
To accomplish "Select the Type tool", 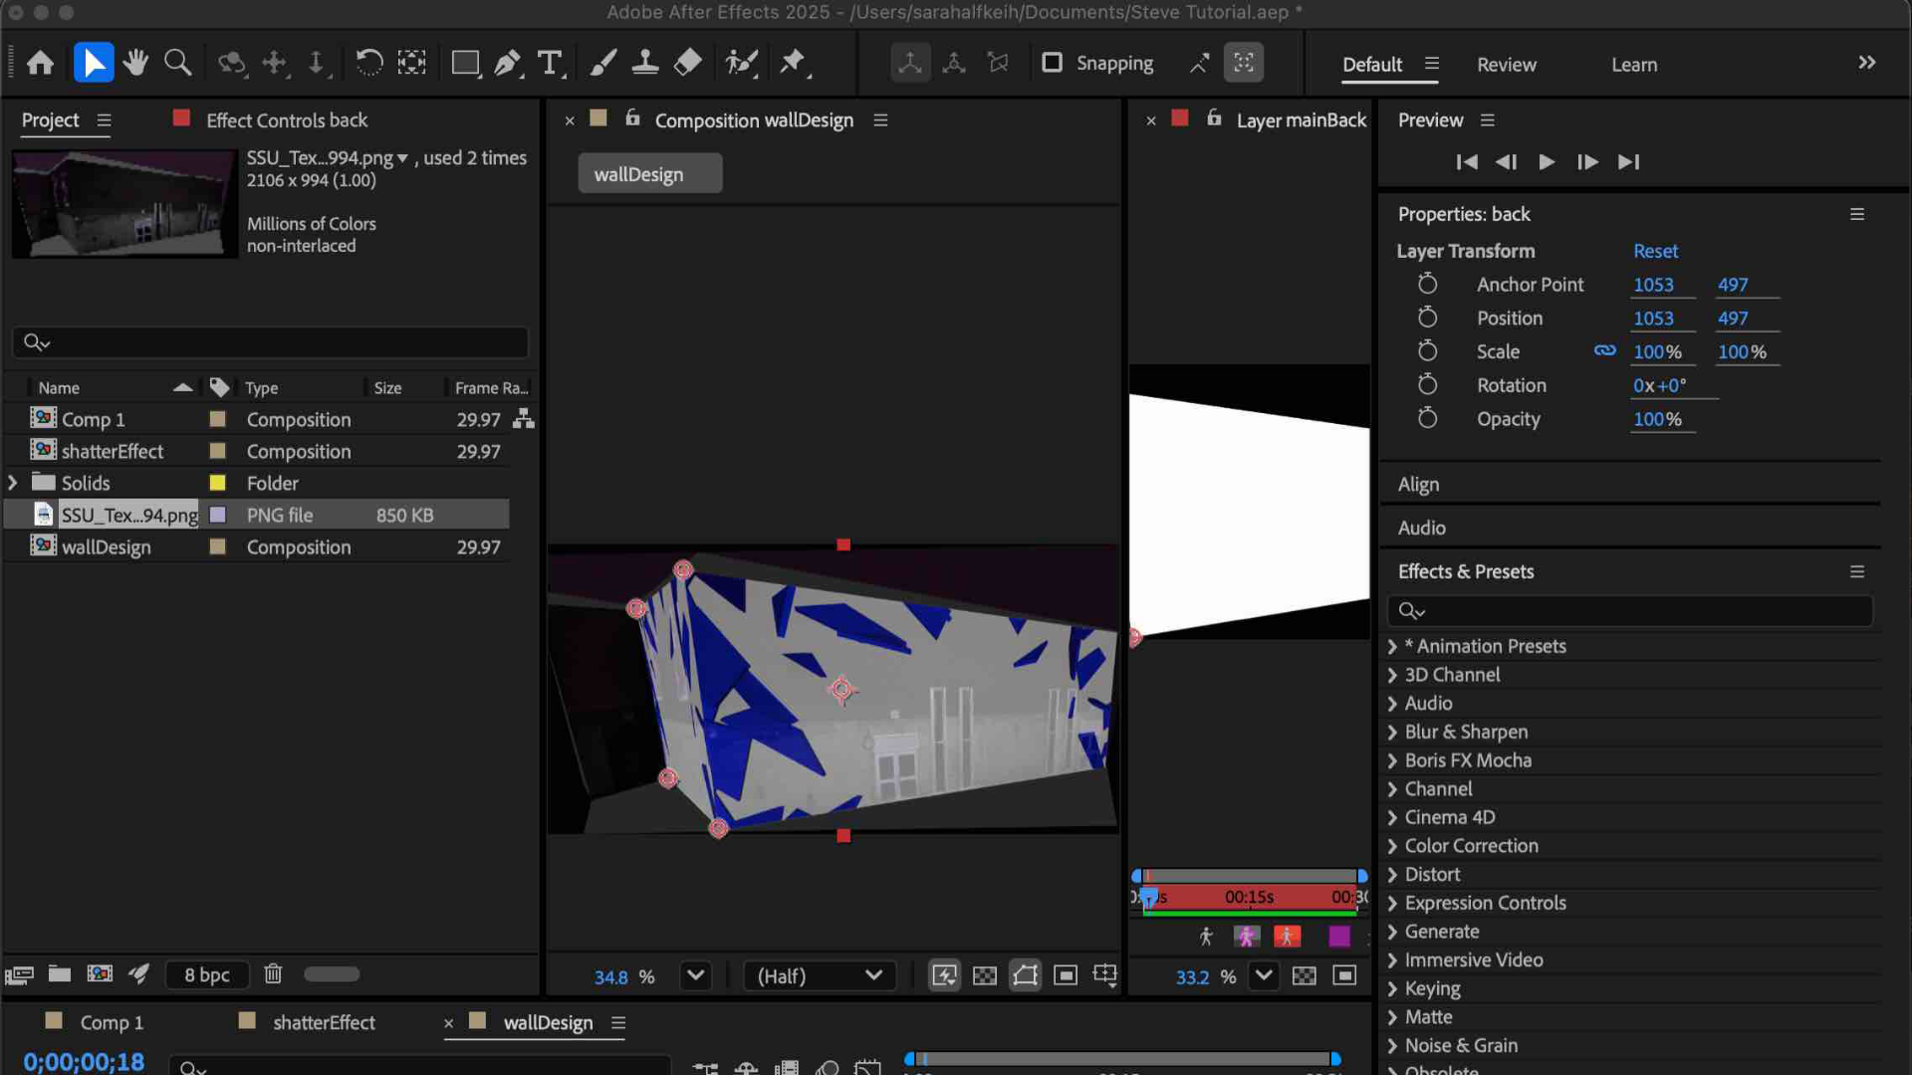I will (550, 62).
